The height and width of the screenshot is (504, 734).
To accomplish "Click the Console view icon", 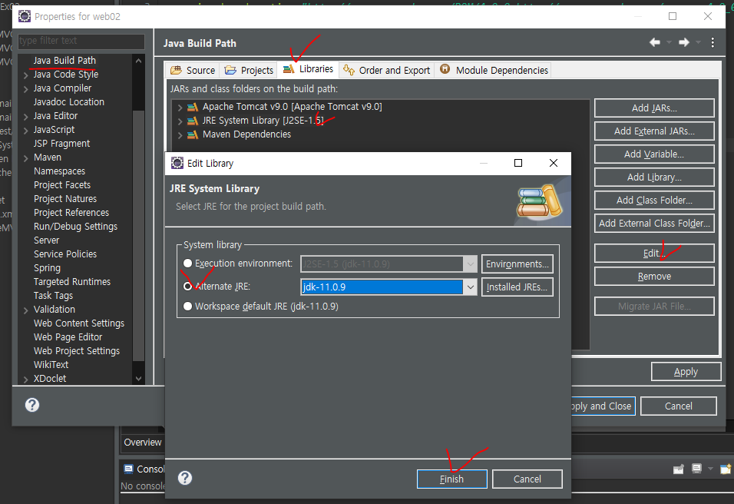I will [128, 469].
